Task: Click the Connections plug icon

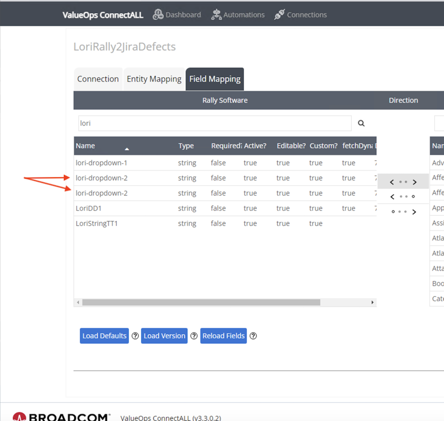Action: 279,15
